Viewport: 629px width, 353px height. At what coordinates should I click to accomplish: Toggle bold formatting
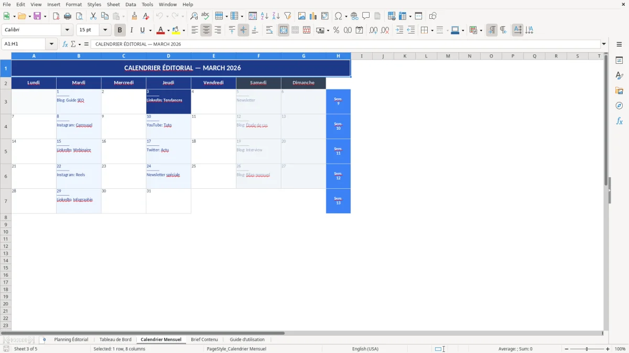point(120,30)
